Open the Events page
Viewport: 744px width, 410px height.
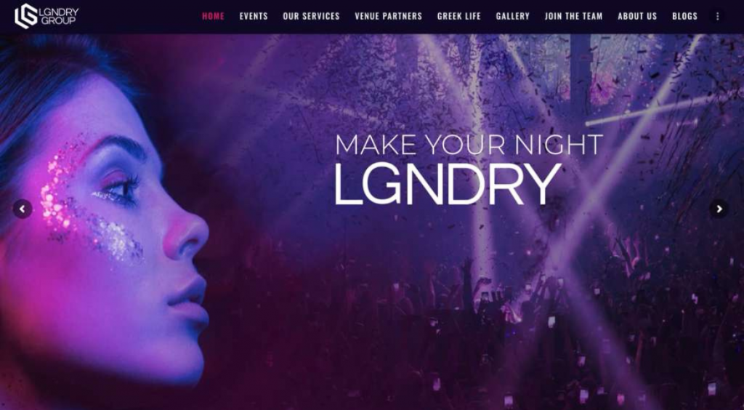[x=254, y=17]
